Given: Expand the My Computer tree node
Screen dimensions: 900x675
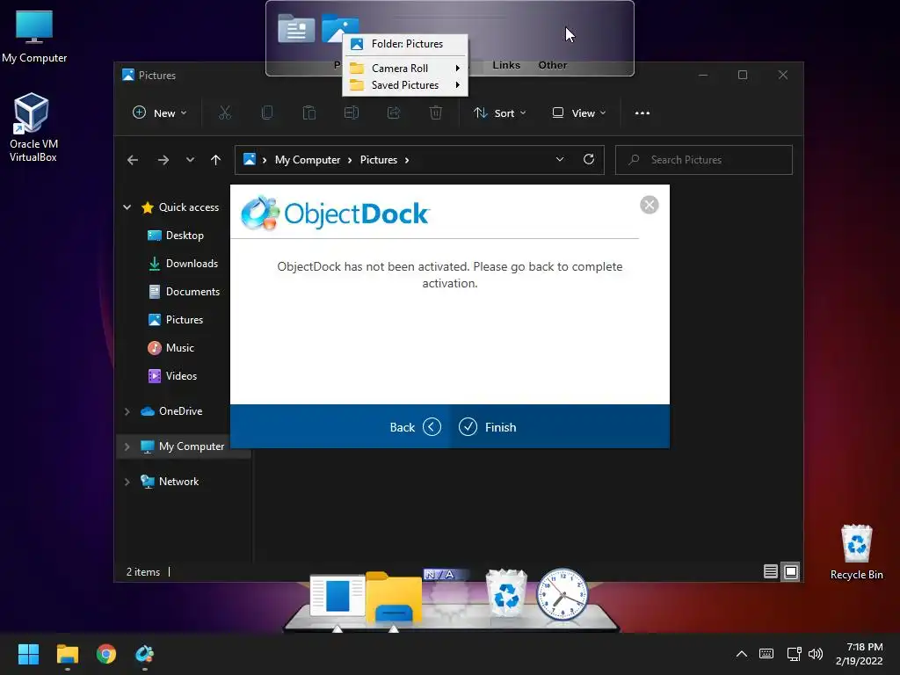Looking at the screenshot, I should pyautogui.click(x=127, y=446).
